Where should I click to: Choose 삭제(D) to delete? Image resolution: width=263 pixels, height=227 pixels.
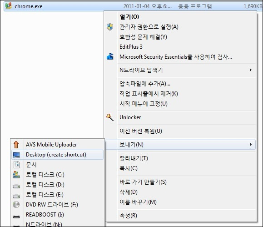point(180,192)
